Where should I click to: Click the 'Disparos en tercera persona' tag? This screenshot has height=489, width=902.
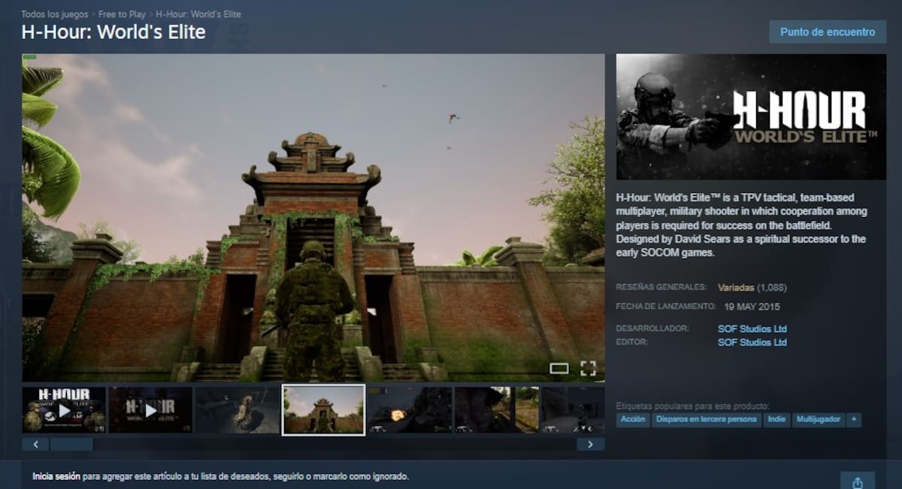point(706,419)
